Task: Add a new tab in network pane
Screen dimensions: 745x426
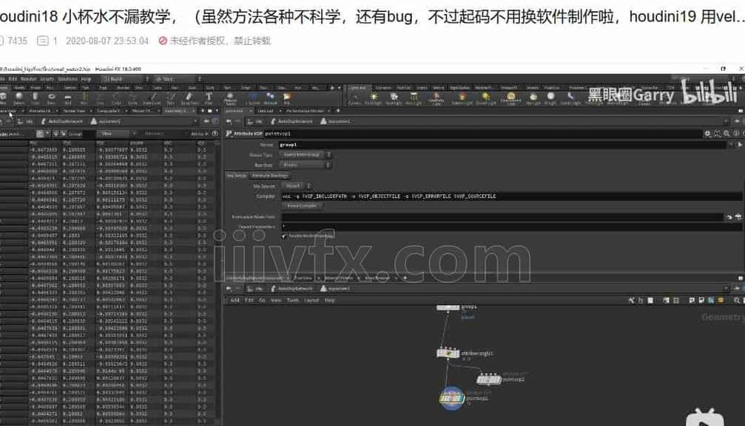Action: [405, 278]
